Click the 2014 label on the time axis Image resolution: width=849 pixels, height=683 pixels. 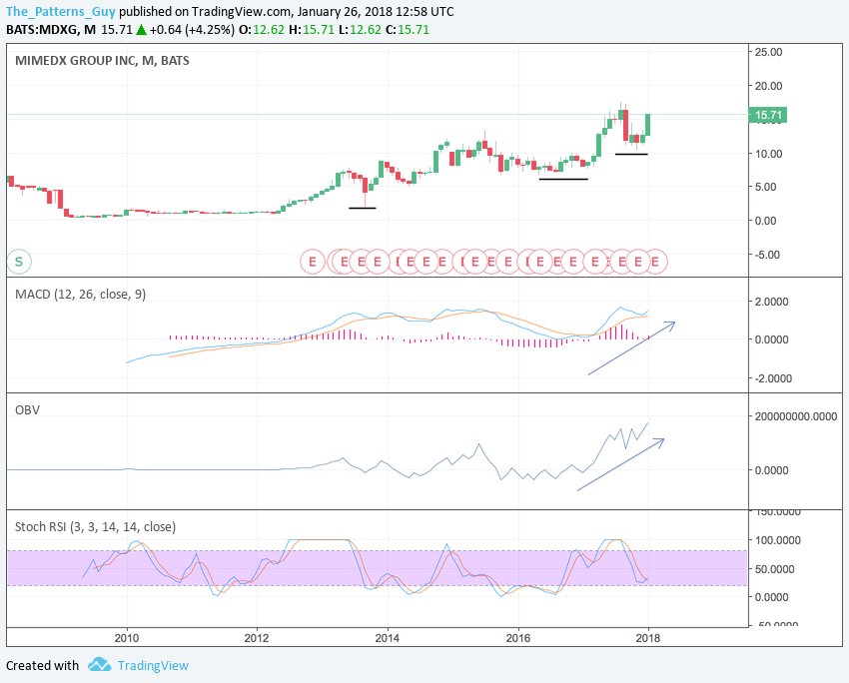pyautogui.click(x=388, y=639)
